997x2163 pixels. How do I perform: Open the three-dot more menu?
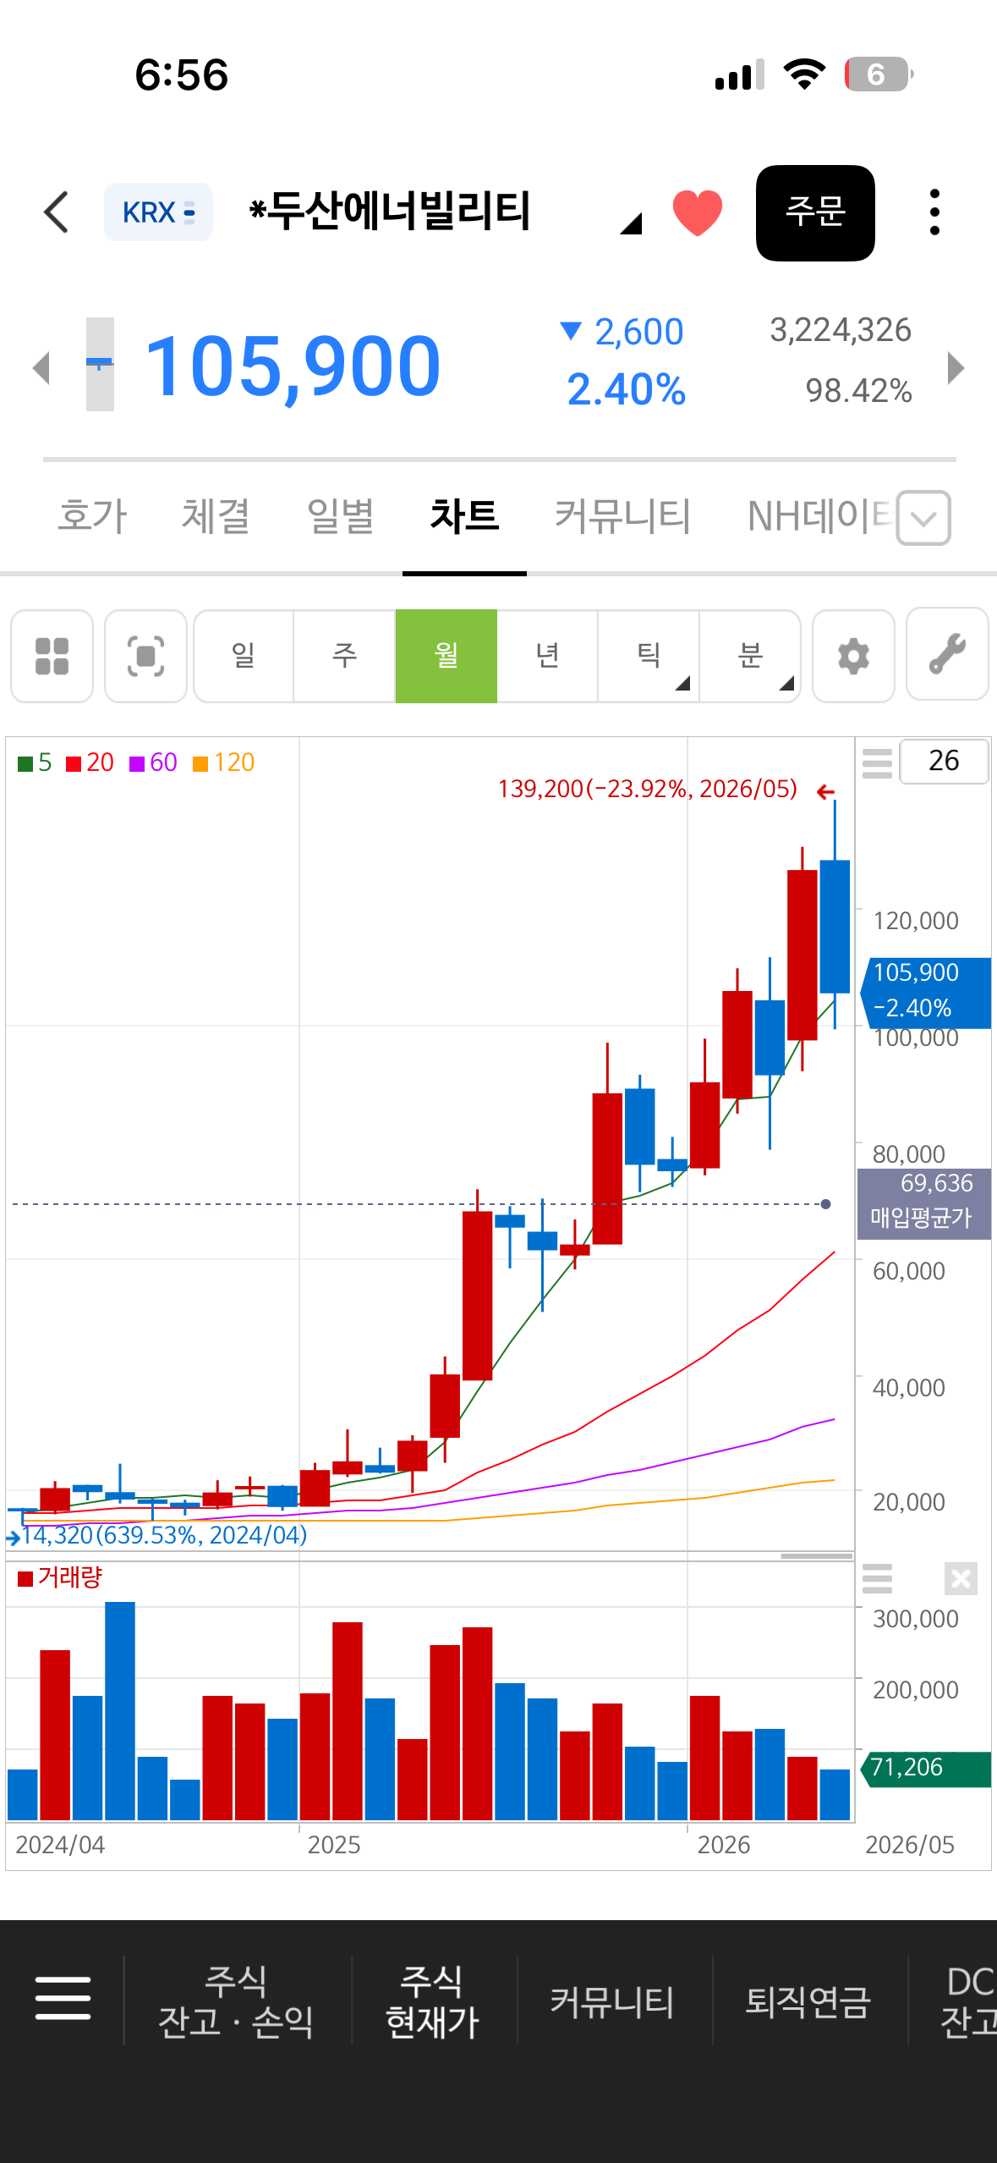point(934,212)
